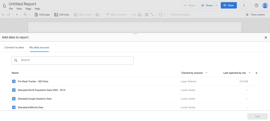Open the Add a chart dropdown
The height and width of the screenshot is (121, 270).
click(84, 15)
